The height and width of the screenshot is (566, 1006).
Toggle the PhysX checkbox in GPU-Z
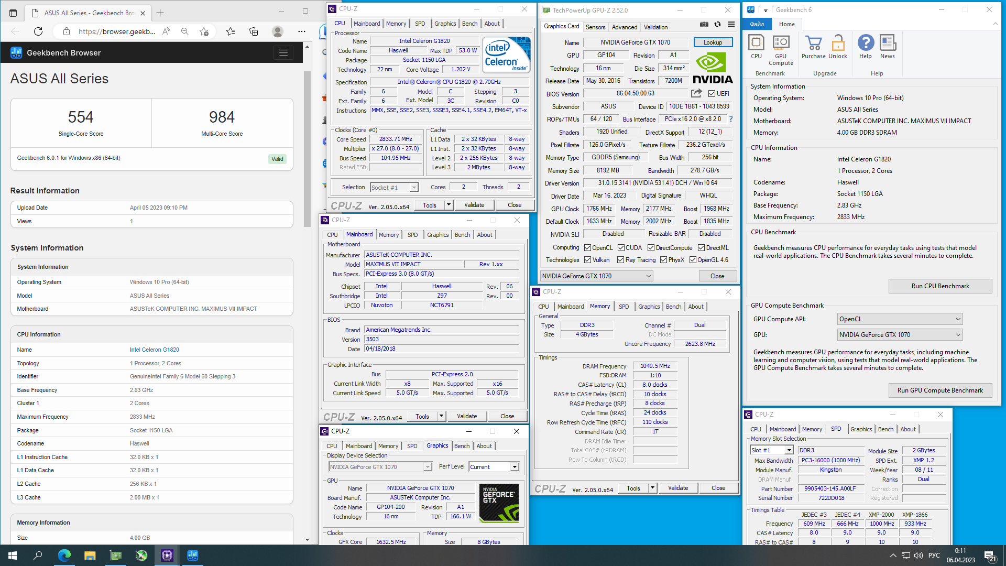click(664, 260)
